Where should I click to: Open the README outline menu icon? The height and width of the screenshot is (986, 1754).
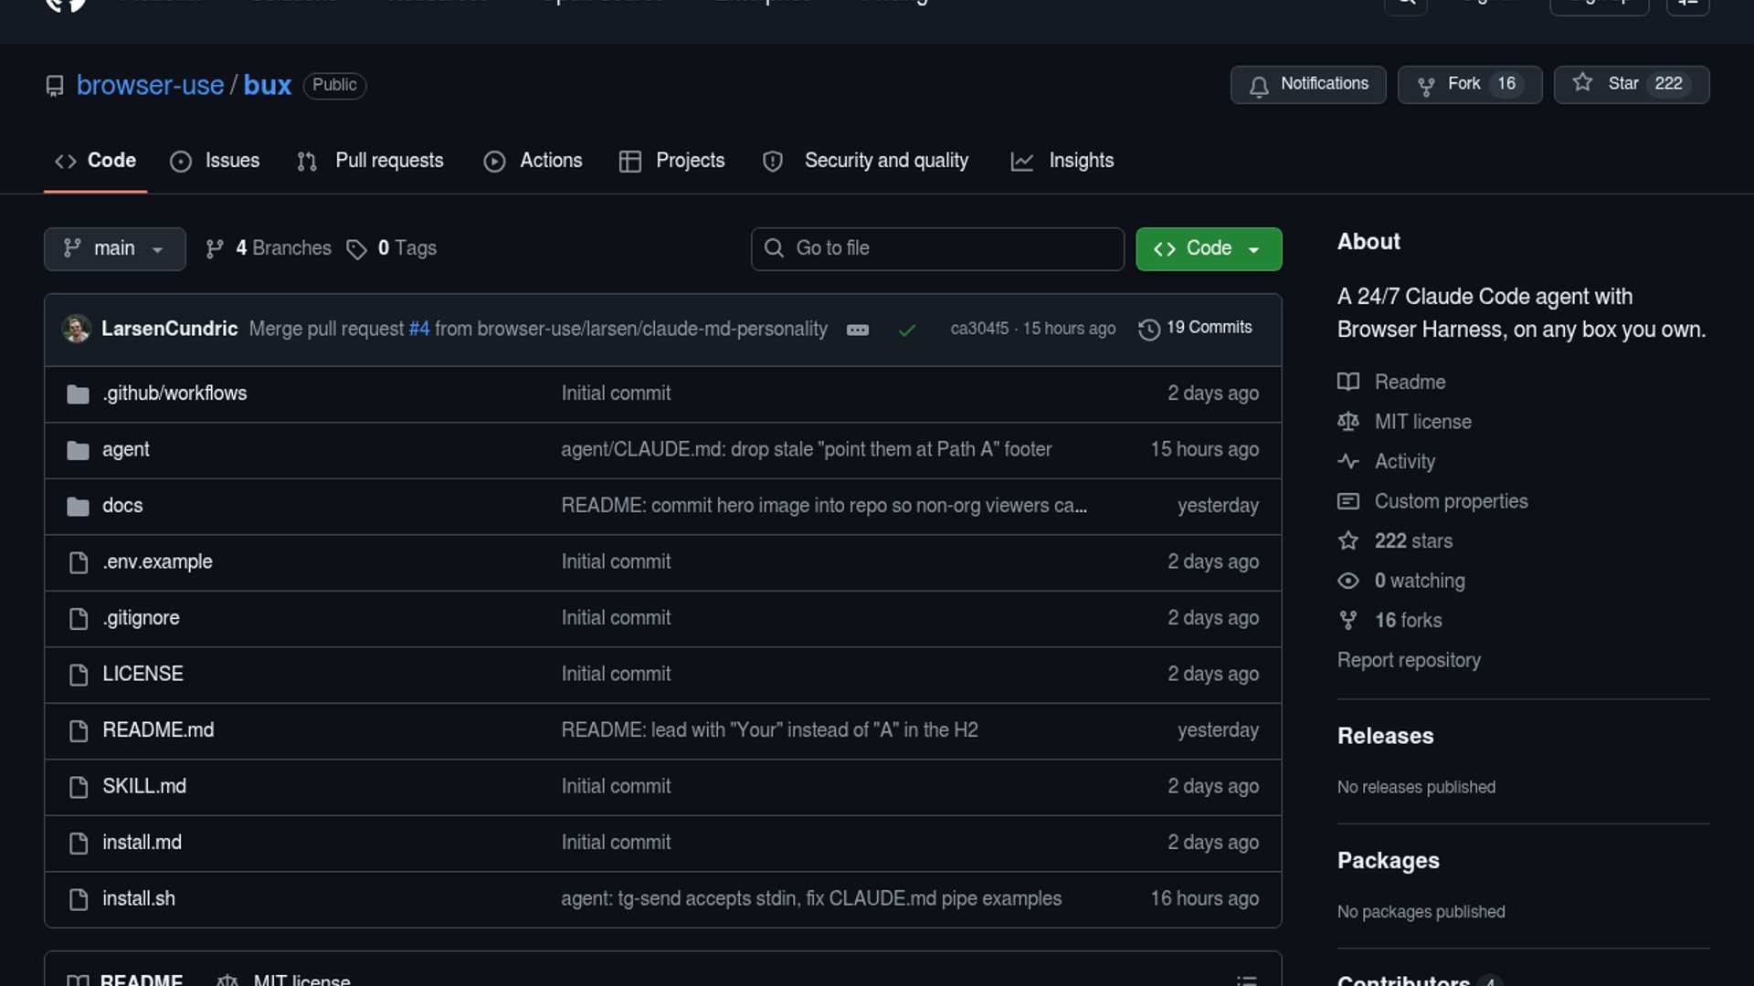click(1246, 979)
